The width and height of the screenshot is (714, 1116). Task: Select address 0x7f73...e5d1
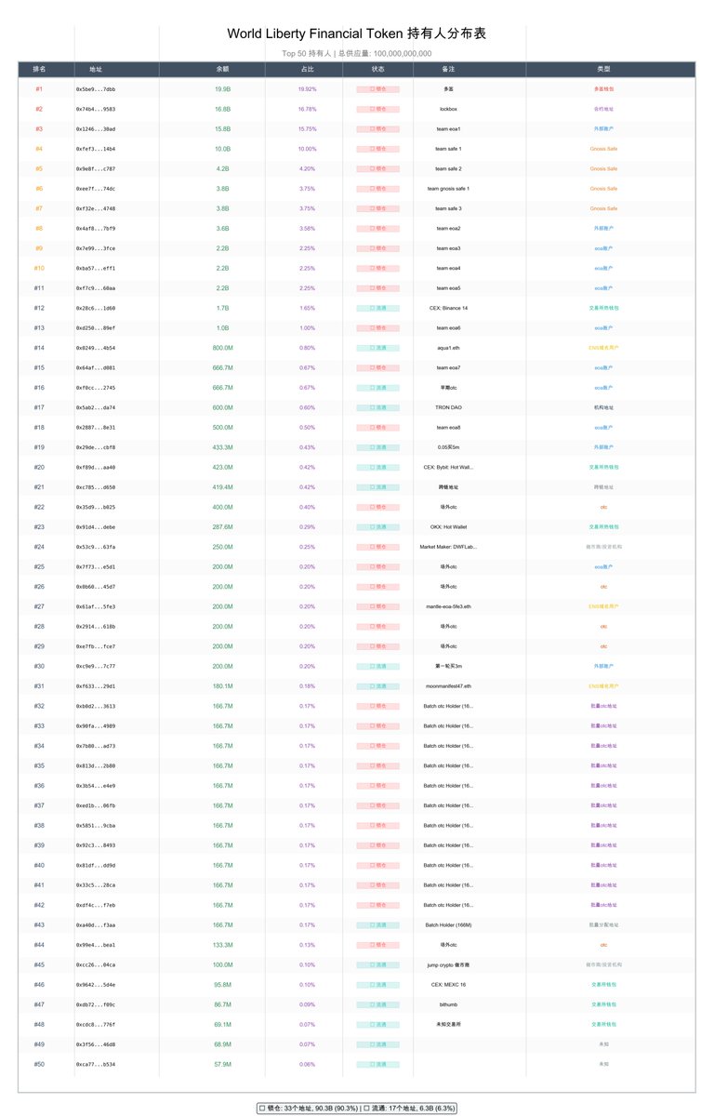point(96,566)
